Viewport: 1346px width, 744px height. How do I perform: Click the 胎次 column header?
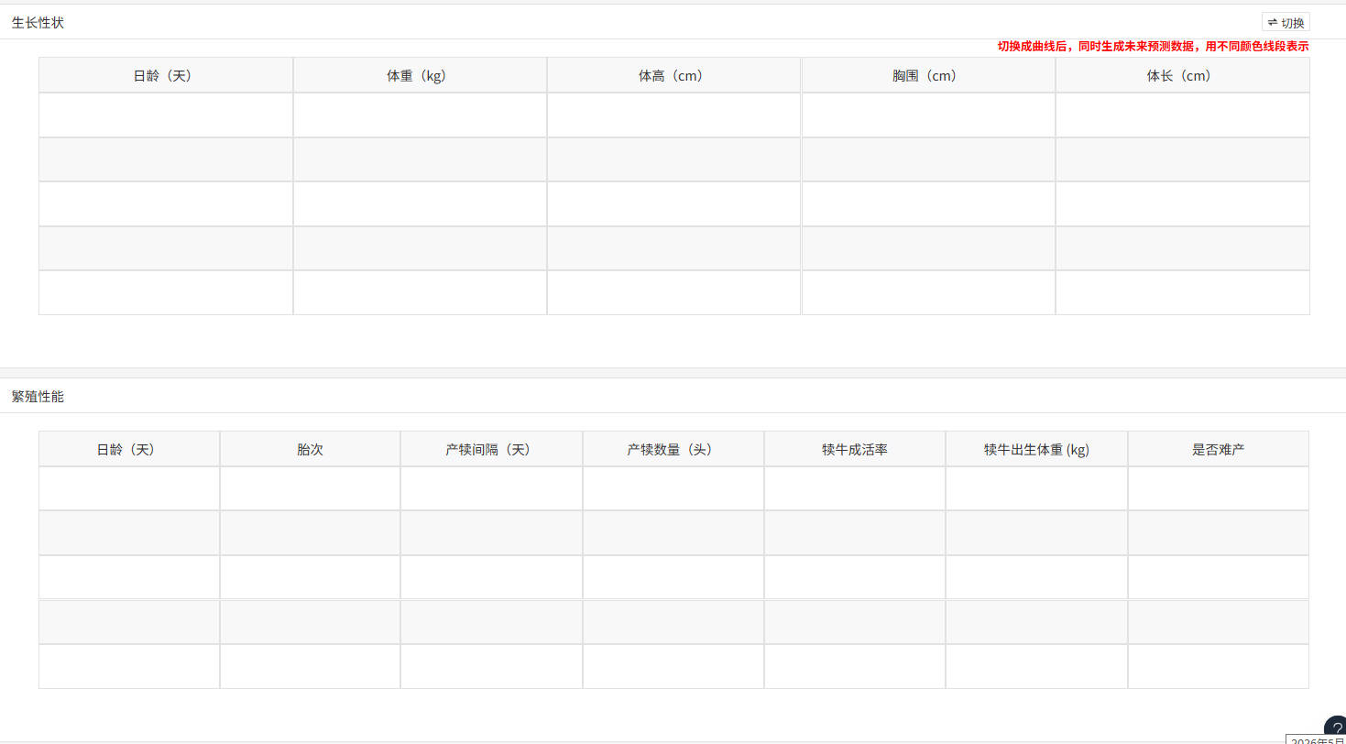(x=310, y=450)
